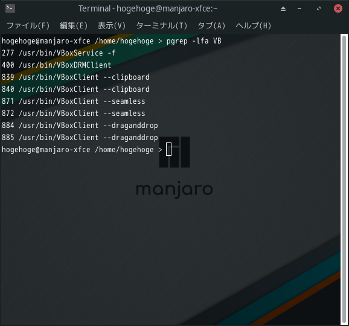
Task: Open the 編集(E) menu
Action: coord(74,25)
